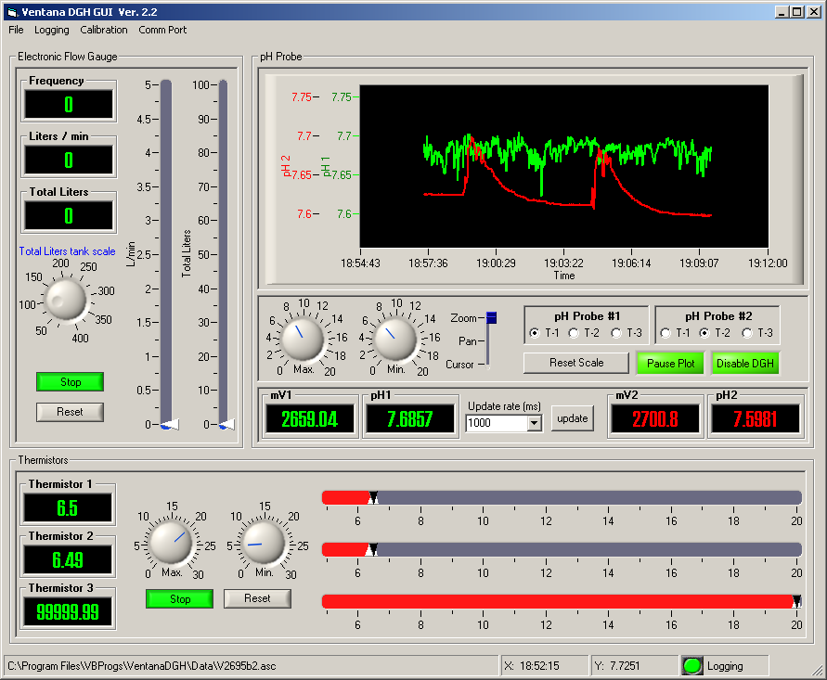Open the Comm Port menu
827x680 pixels.
tap(162, 30)
